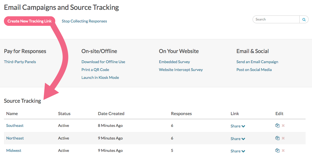Open the Embedded Survey option
The image size is (312, 160).
click(174, 62)
